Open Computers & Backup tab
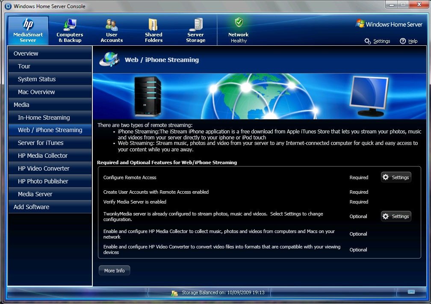The image size is (431, 304). pyautogui.click(x=70, y=30)
